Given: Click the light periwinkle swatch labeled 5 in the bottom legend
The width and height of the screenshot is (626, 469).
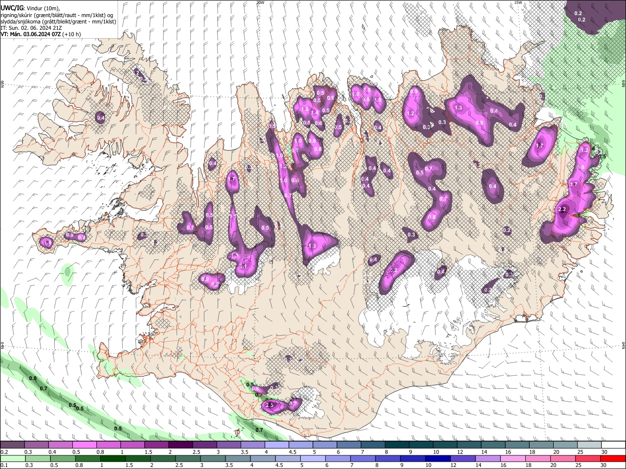Looking at the screenshot, I should [x=313, y=458].
